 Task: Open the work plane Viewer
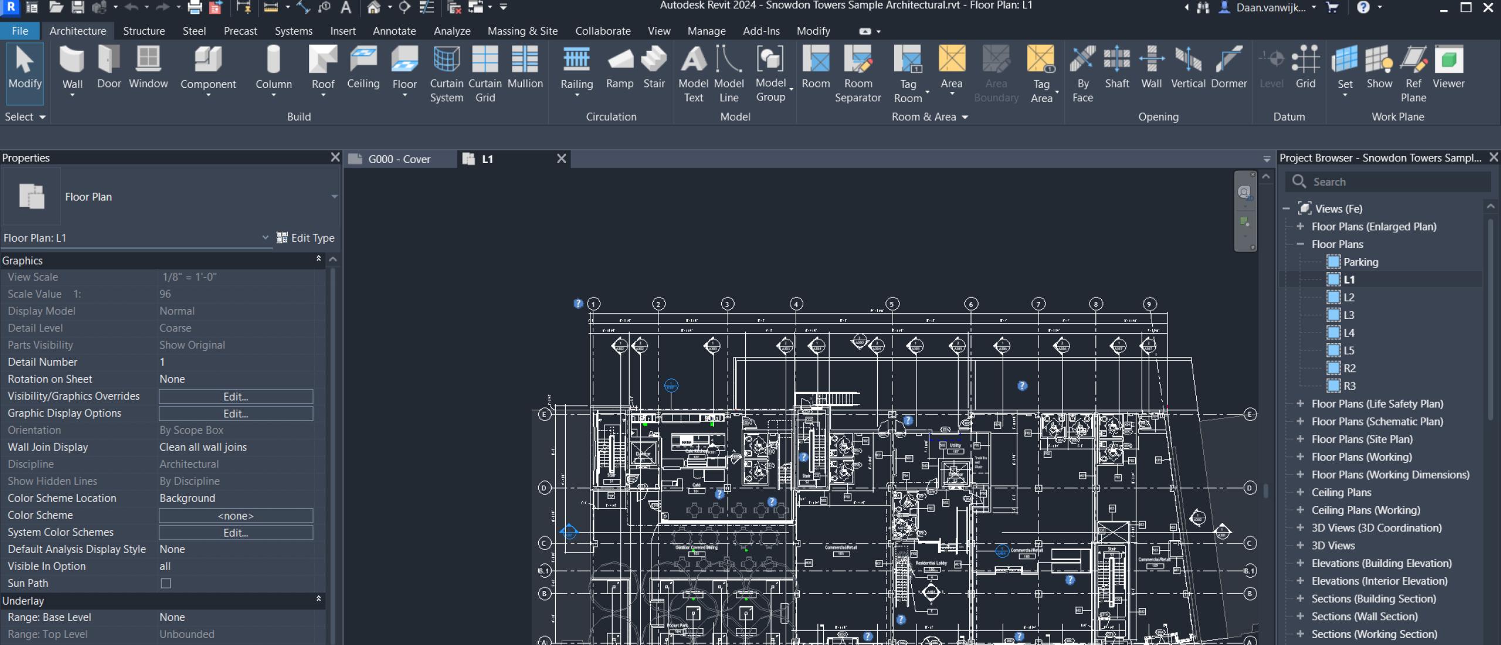click(1448, 68)
